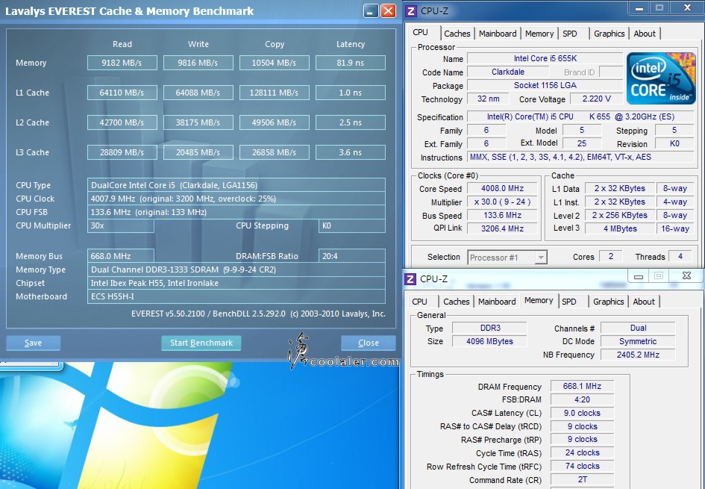
Task: Click QPI Link value 3206.4 MHz
Action: pyautogui.click(x=502, y=228)
